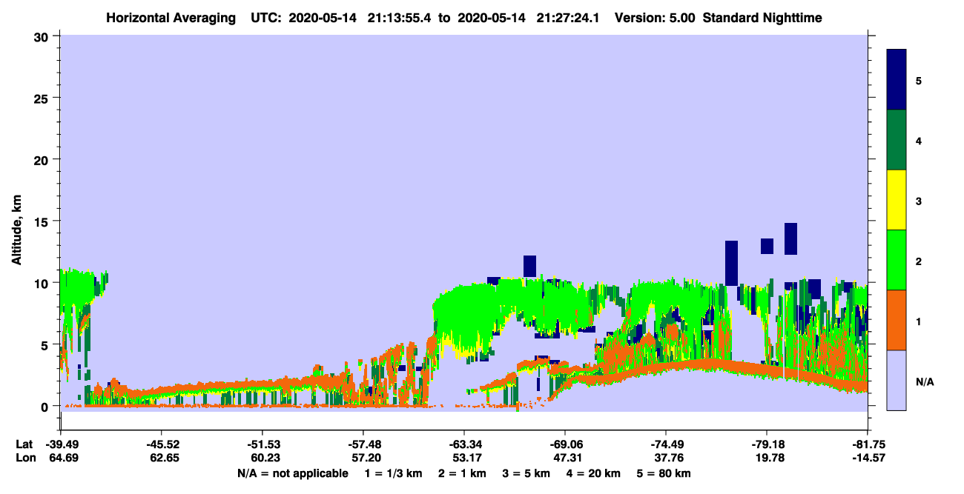
Task: Click the lavender N/A colorbar segment
Action: tap(897, 380)
